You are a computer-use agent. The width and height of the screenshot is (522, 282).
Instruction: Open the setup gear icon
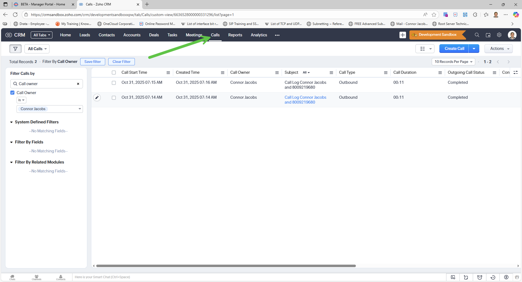point(499,35)
